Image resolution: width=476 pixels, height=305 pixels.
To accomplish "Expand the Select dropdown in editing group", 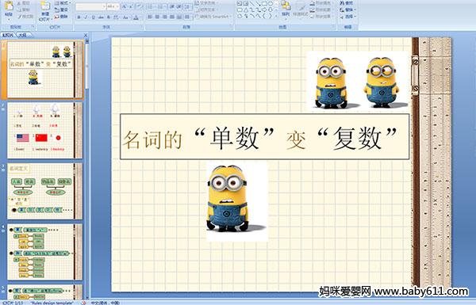I will point(348,16).
